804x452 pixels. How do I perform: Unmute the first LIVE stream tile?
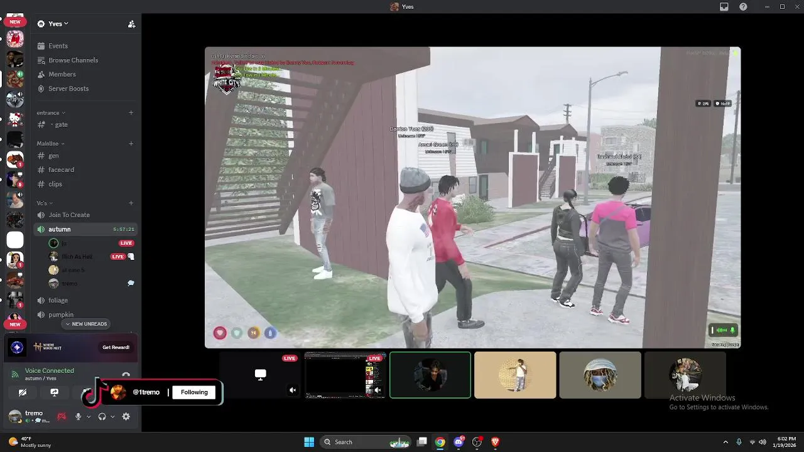click(x=293, y=390)
